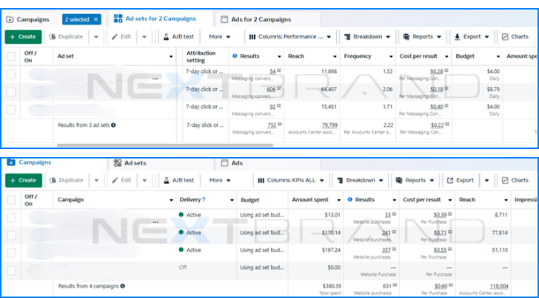The width and height of the screenshot is (539, 298).
Task: Click the Export download icon in top toolbar
Action: [458, 36]
